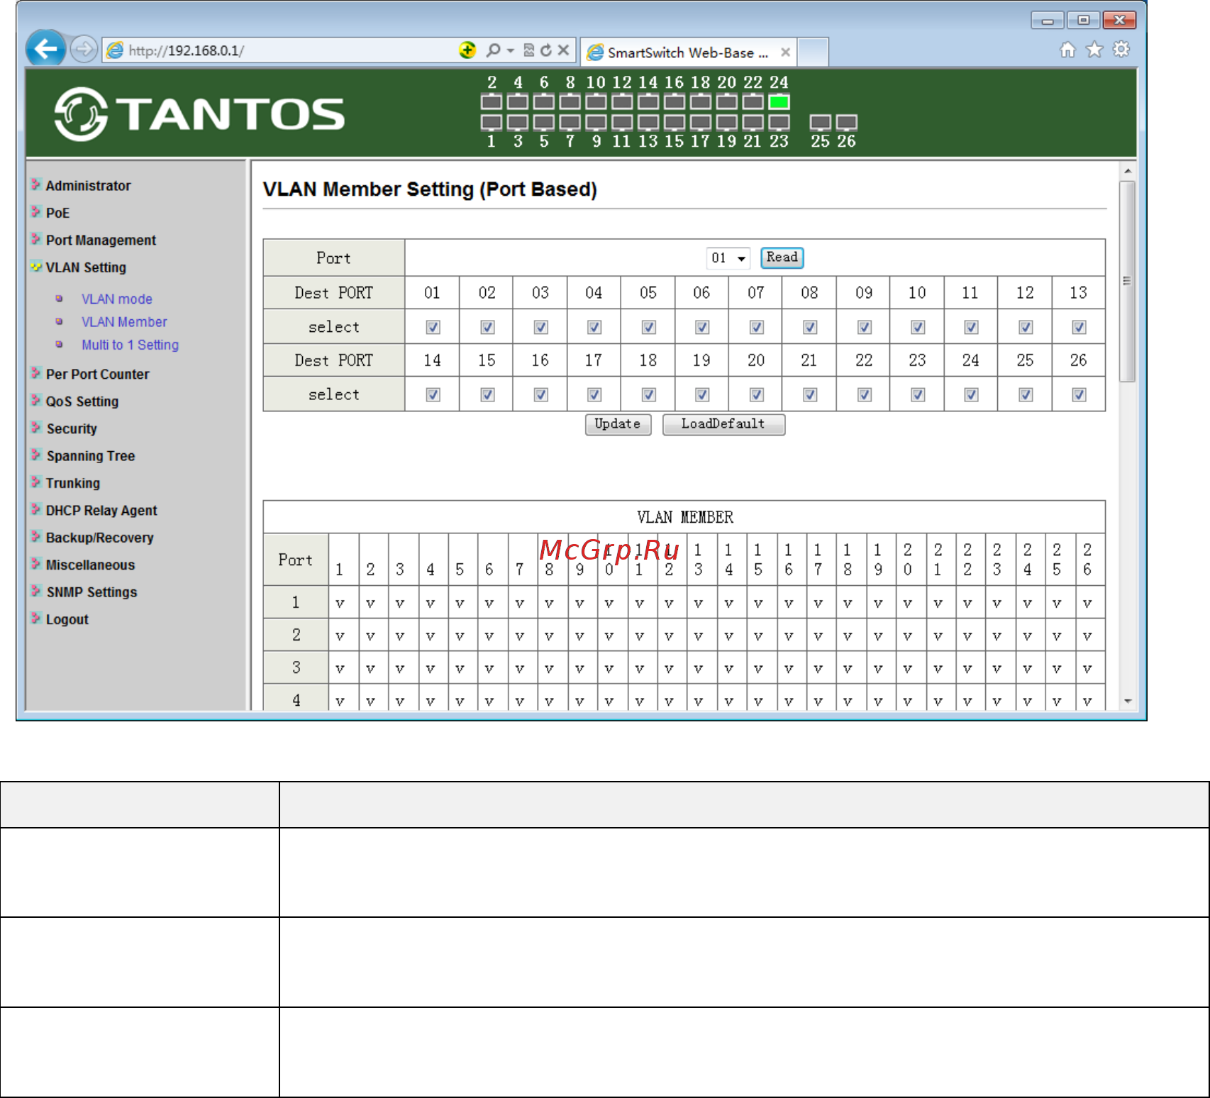
Task: Click Logout in sidebar
Action: point(67,620)
